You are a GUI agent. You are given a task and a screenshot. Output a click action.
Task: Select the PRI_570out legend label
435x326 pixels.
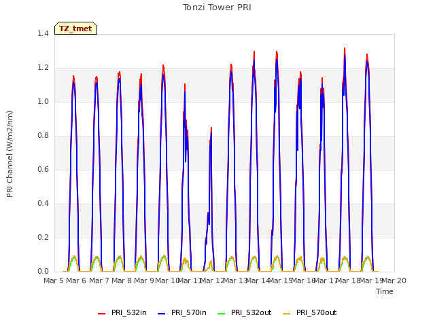[316, 312]
